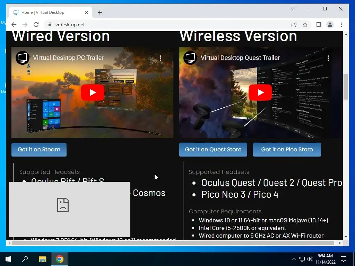Click the 5 GHz Wi-Fi router requirement
Screen dimensions: 355x266
coord(261,236)
